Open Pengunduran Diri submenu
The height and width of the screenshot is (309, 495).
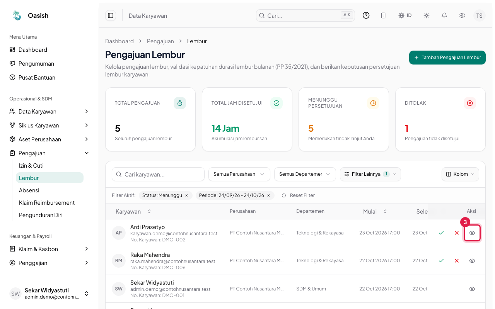49,215
